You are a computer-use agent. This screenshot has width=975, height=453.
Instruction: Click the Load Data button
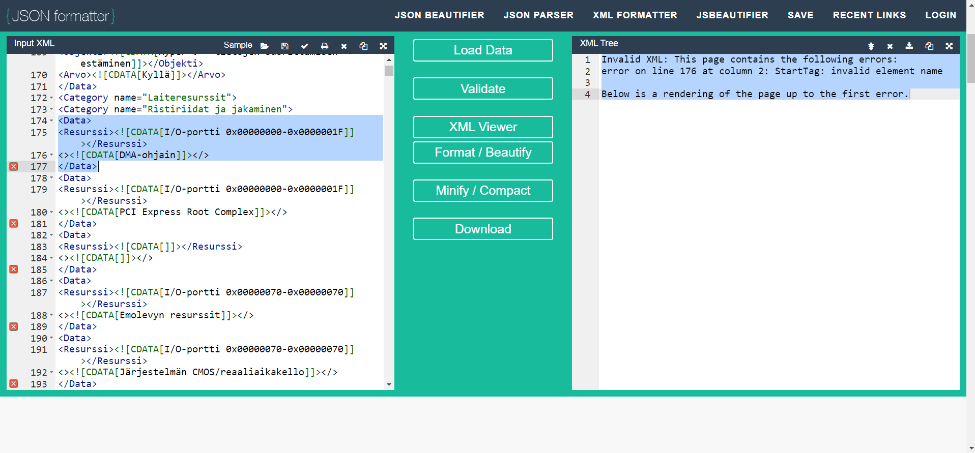coord(483,50)
